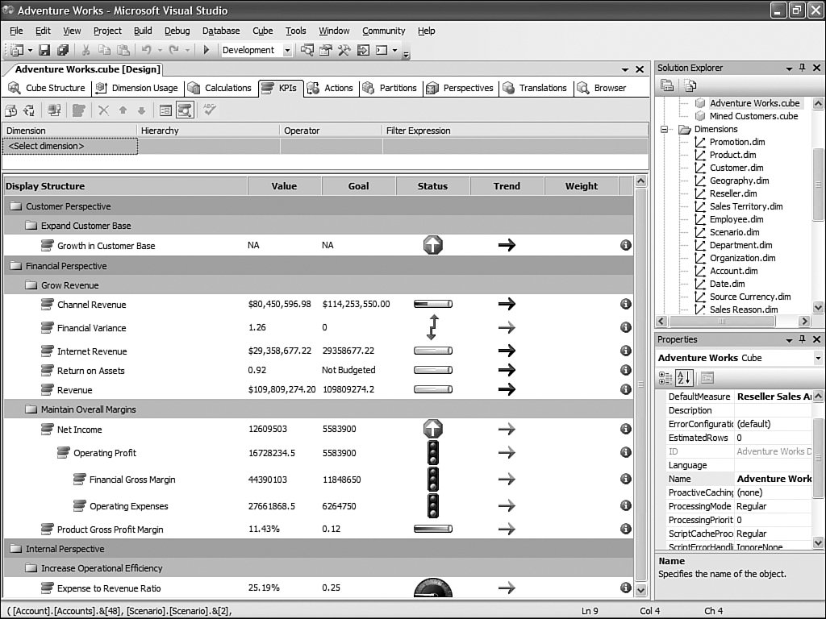
Task: Select Sales Territory.dim in Solution Explorer
Action: click(x=746, y=206)
